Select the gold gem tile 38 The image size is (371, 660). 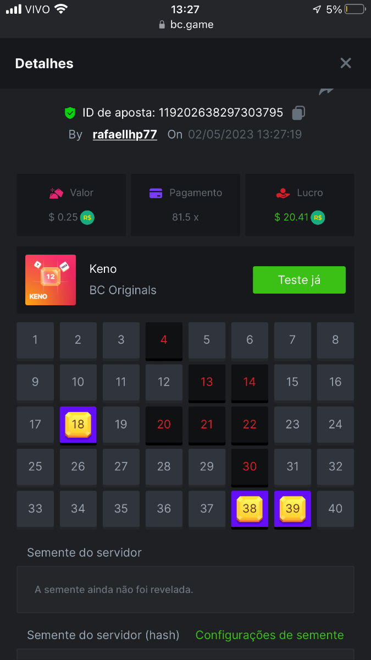point(250,509)
